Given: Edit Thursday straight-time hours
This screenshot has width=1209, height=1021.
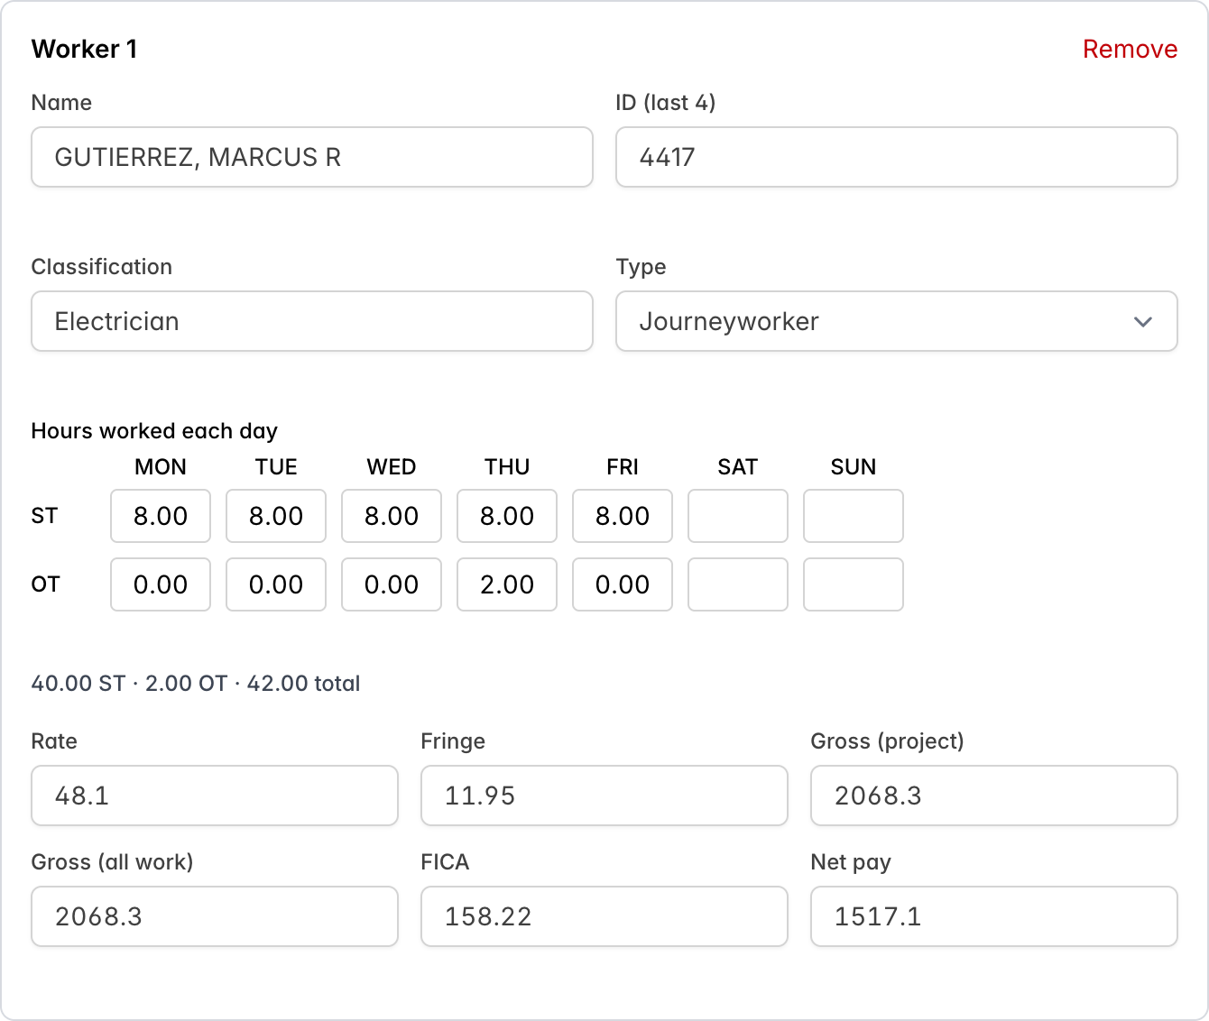Looking at the screenshot, I should (507, 516).
